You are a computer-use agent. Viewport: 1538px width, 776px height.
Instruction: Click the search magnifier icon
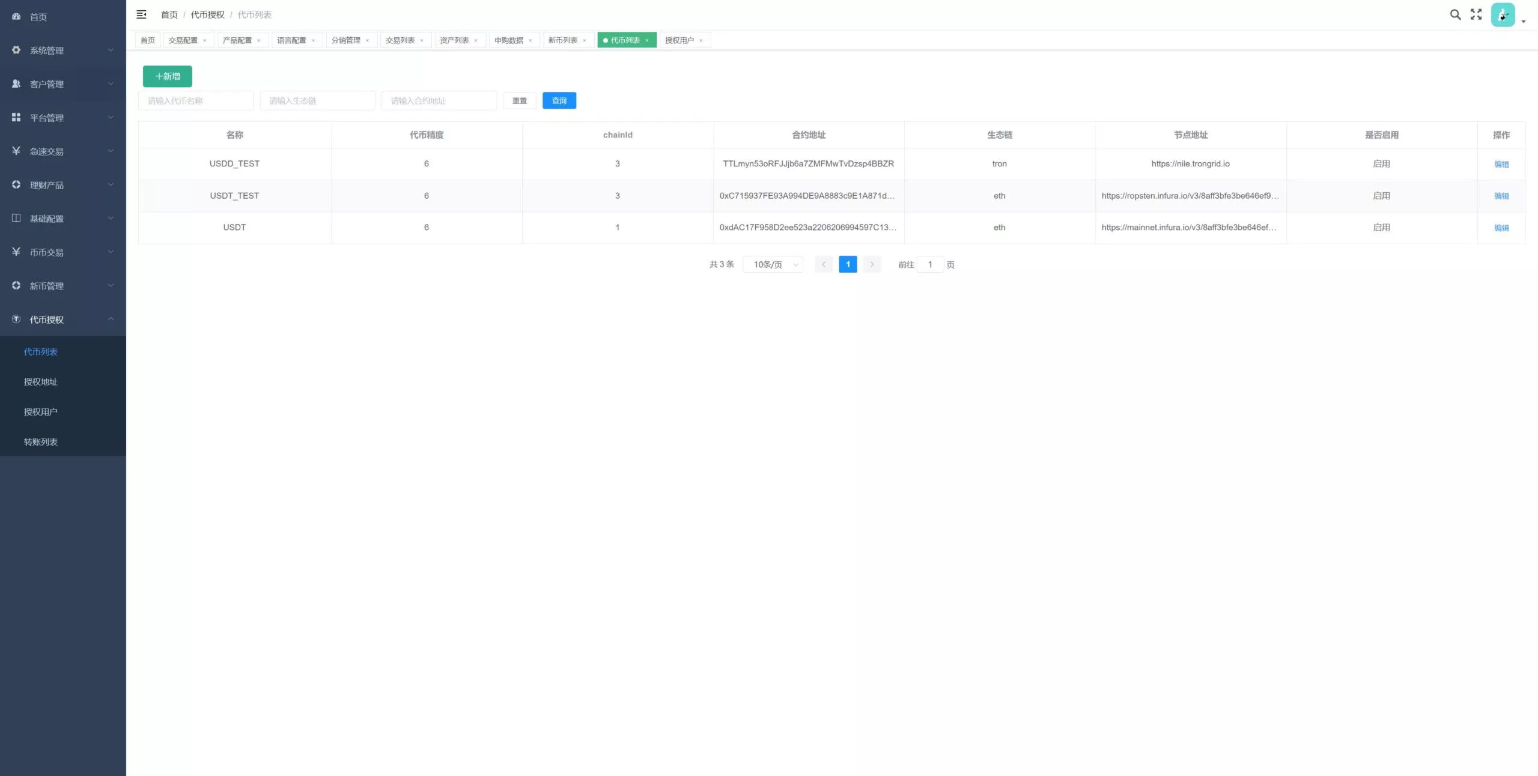pyautogui.click(x=1455, y=14)
